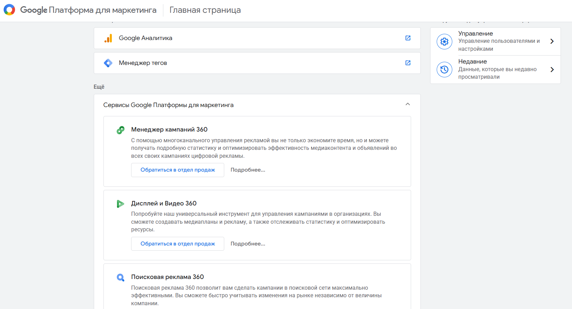This screenshot has width=572, height=309.
Task: Open the Google Аналитика card
Action: click(257, 38)
